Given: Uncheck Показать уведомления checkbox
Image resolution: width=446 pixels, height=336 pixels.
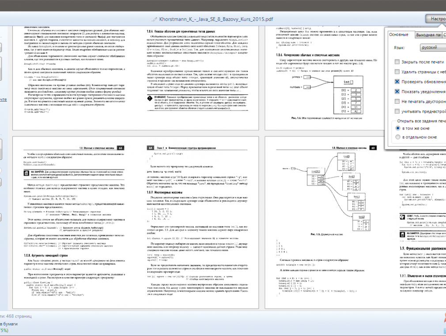Looking at the screenshot, I should coord(397,91).
